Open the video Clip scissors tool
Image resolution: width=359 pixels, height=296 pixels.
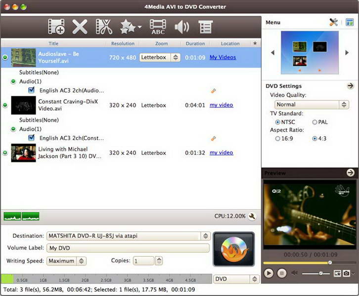pyautogui.click(x=104, y=26)
